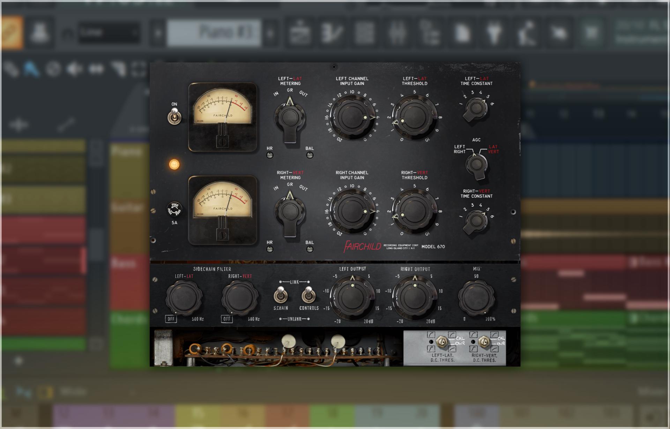Click the BAL trim screw under Left-Lat Metering

(x=310, y=155)
